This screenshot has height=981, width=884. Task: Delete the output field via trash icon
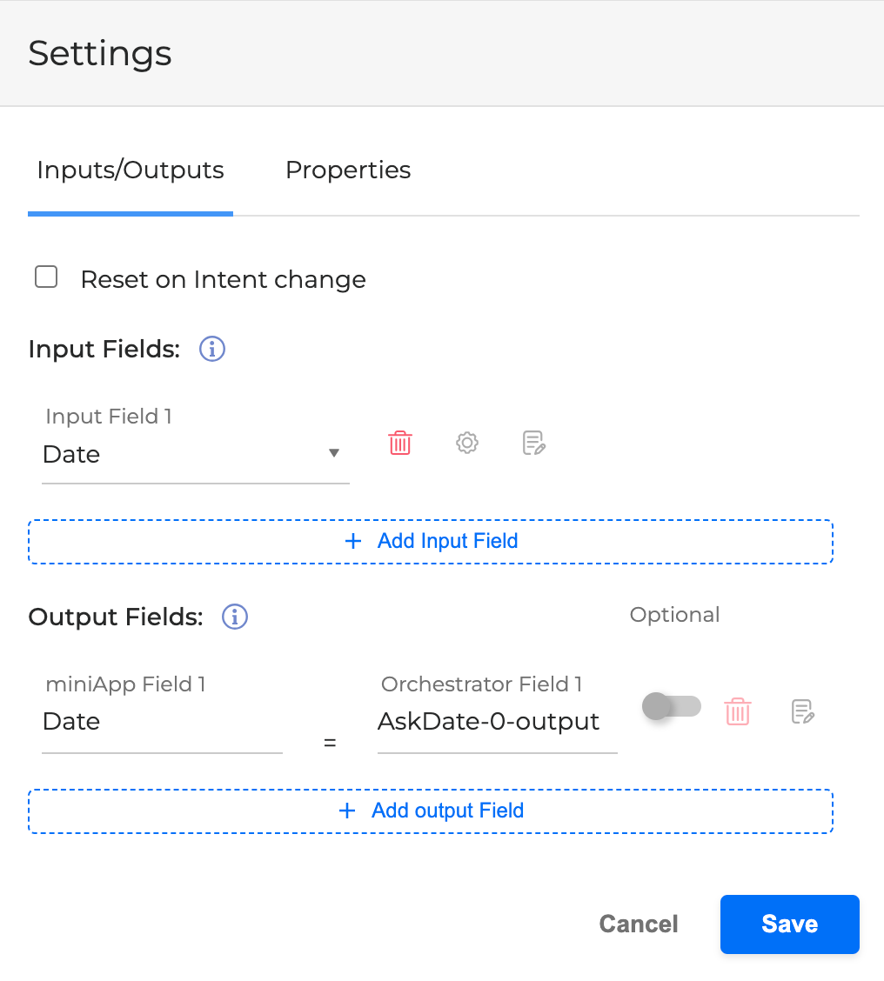click(x=738, y=711)
